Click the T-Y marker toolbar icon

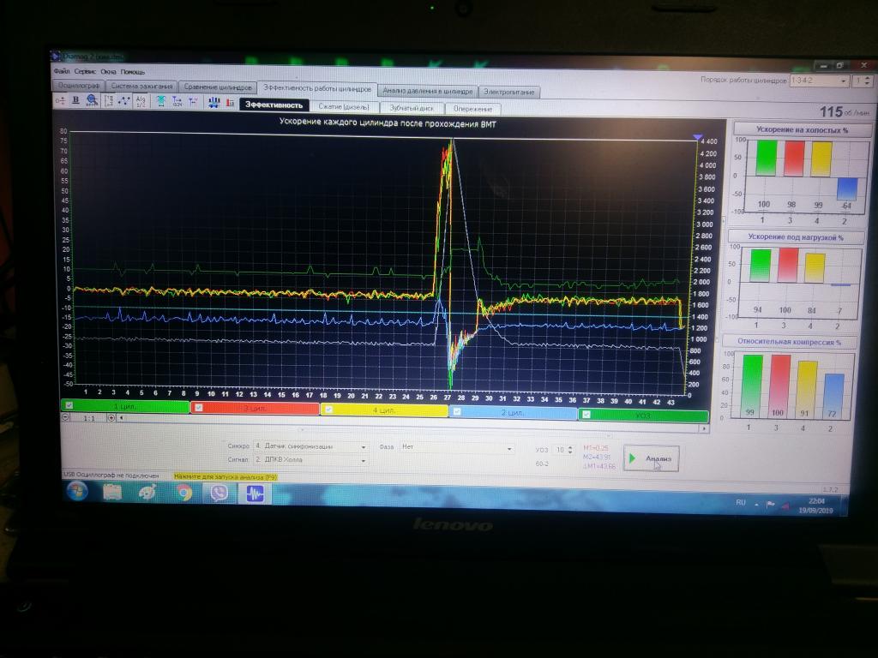[193, 102]
